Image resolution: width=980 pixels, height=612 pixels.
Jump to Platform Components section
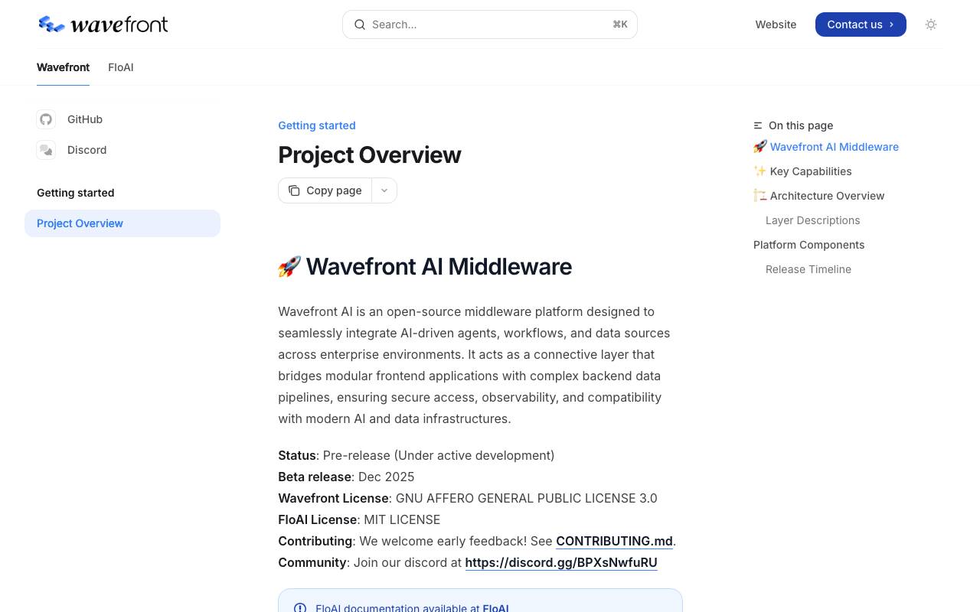pos(809,245)
